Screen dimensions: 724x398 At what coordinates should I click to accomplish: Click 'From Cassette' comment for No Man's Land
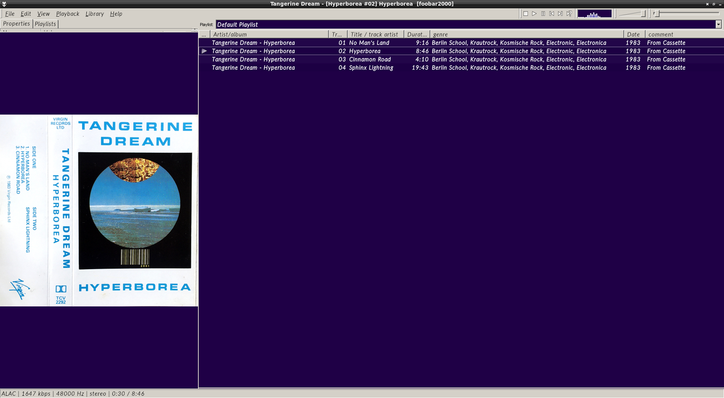click(x=666, y=42)
